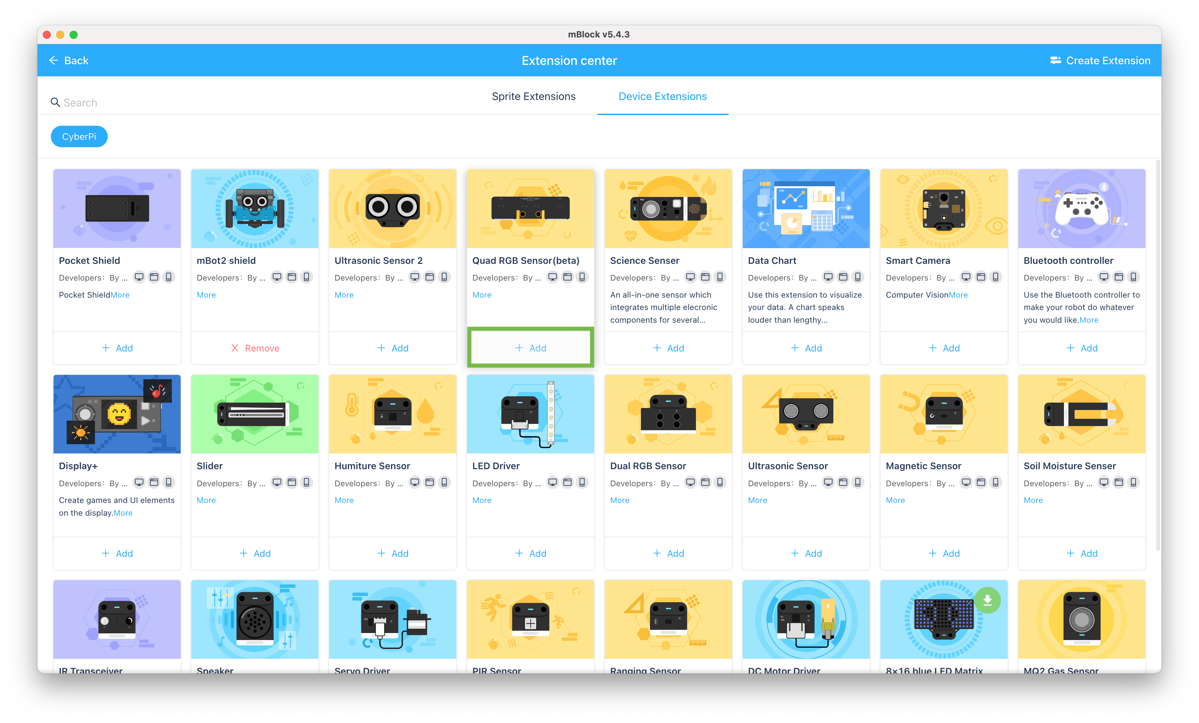Viewport: 1199px width, 723px height.
Task: Add the Bluetooth controller extension
Action: [x=1081, y=348]
